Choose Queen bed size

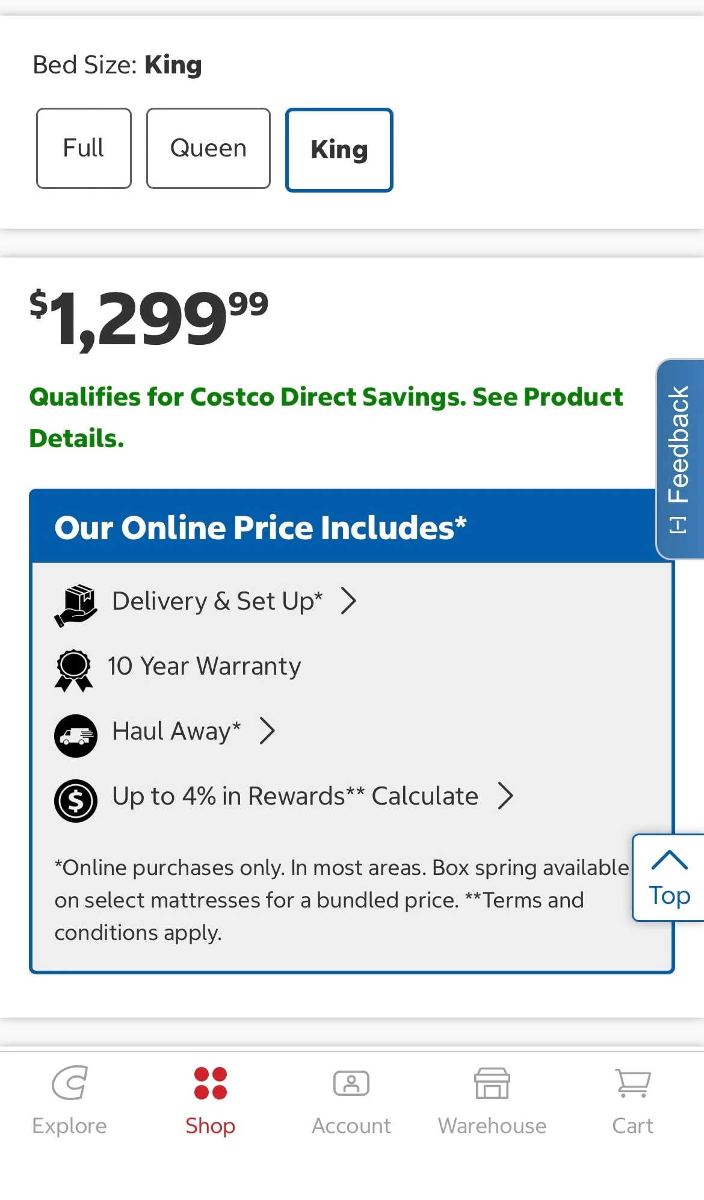(x=208, y=148)
